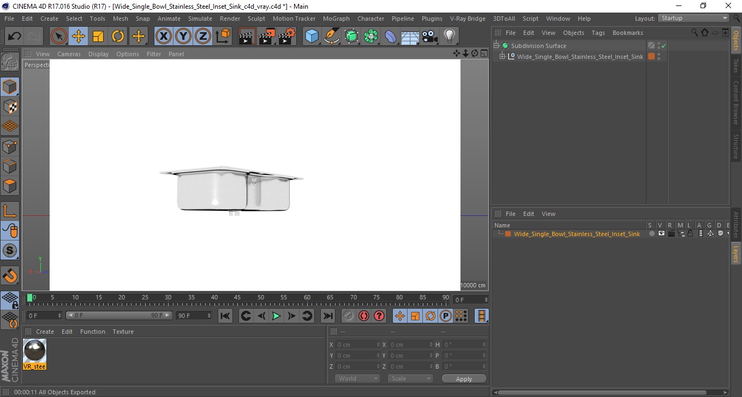Open Layout Startup dropdown
This screenshot has height=397, width=742.
[693, 18]
